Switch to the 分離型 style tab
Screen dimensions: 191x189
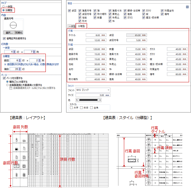81,26
